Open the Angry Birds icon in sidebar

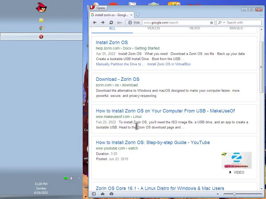tap(41, 7)
